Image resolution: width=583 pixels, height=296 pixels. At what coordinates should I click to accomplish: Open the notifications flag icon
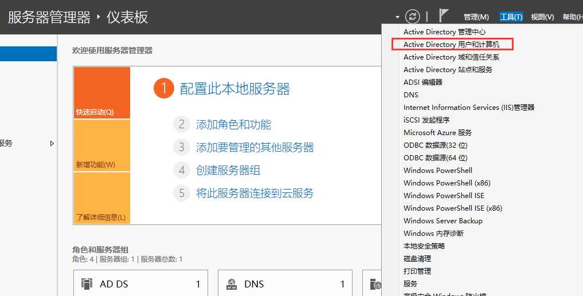(443, 15)
